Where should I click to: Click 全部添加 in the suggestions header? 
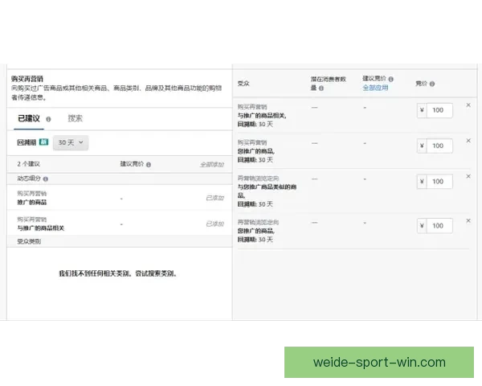(x=212, y=164)
